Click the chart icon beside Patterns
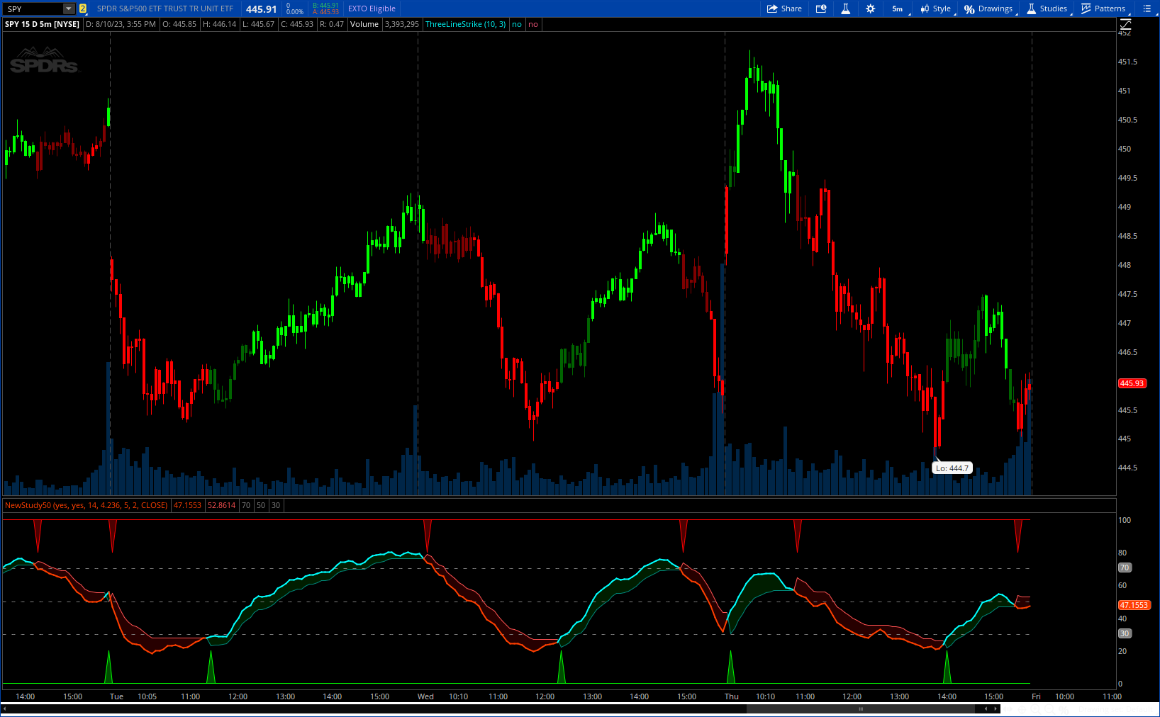Screen dimensions: 1160x717 [1086, 9]
